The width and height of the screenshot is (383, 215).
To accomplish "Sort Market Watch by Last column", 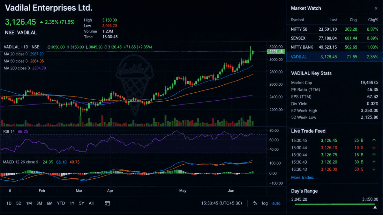I will point(333,20).
